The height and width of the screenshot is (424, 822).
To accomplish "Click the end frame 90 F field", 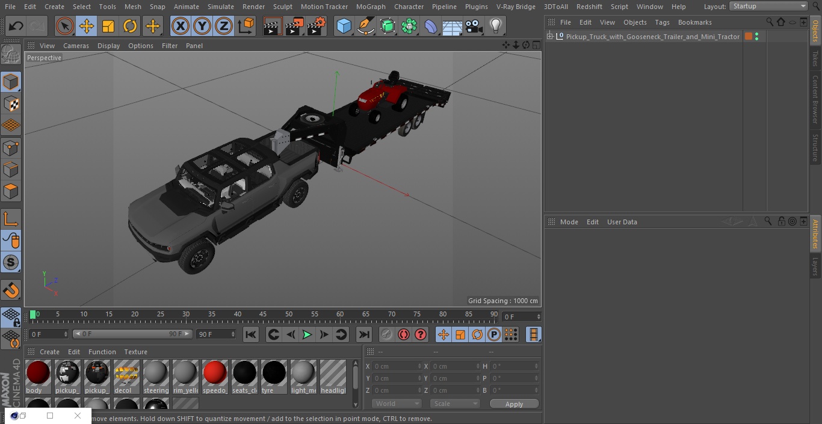I will click(x=216, y=334).
